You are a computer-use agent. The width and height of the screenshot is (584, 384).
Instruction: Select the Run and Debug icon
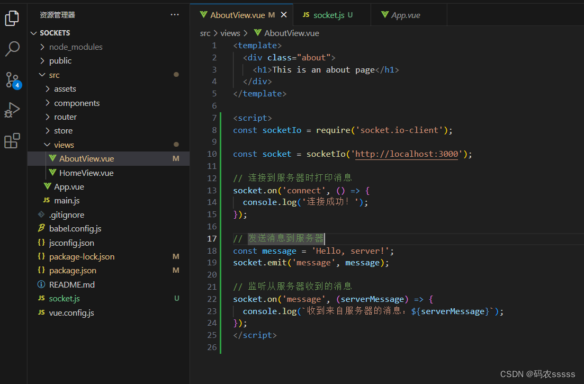click(12, 110)
